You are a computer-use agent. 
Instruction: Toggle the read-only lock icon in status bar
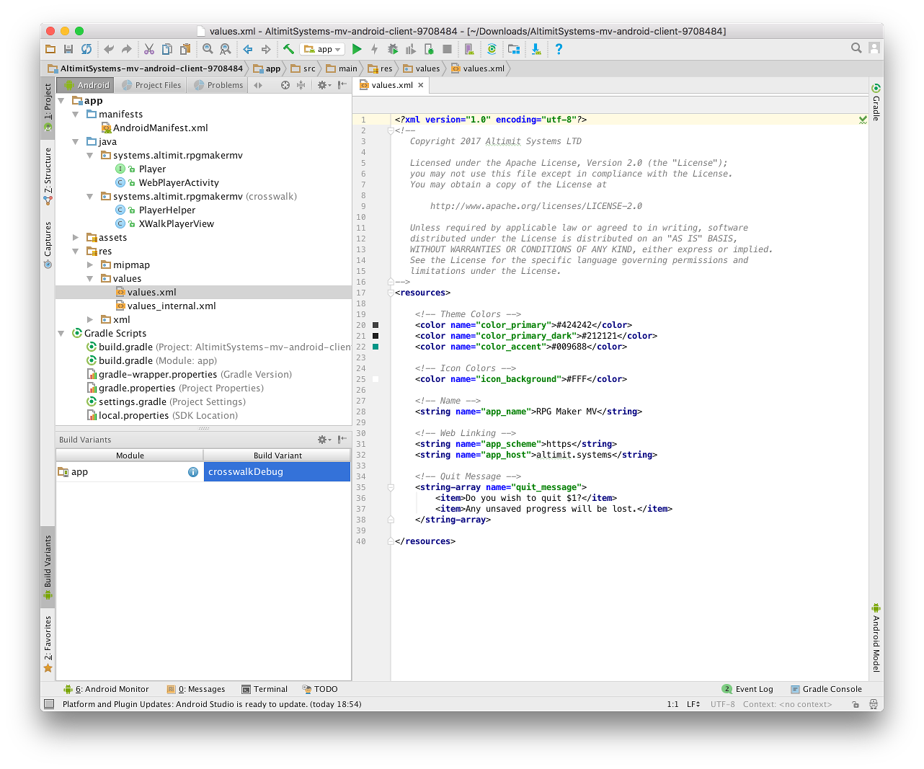click(x=856, y=704)
